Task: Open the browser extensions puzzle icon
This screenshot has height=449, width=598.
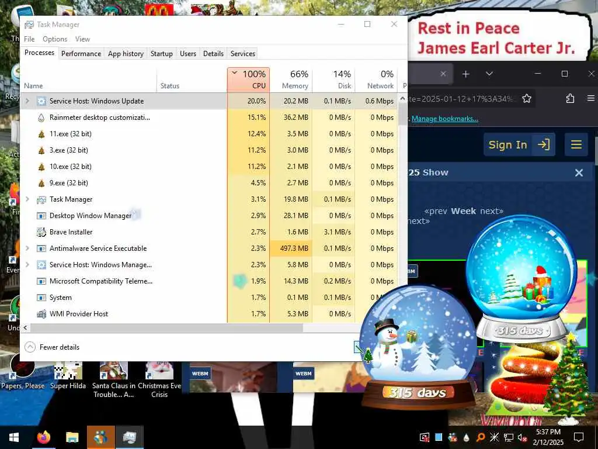Action: (570, 98)
